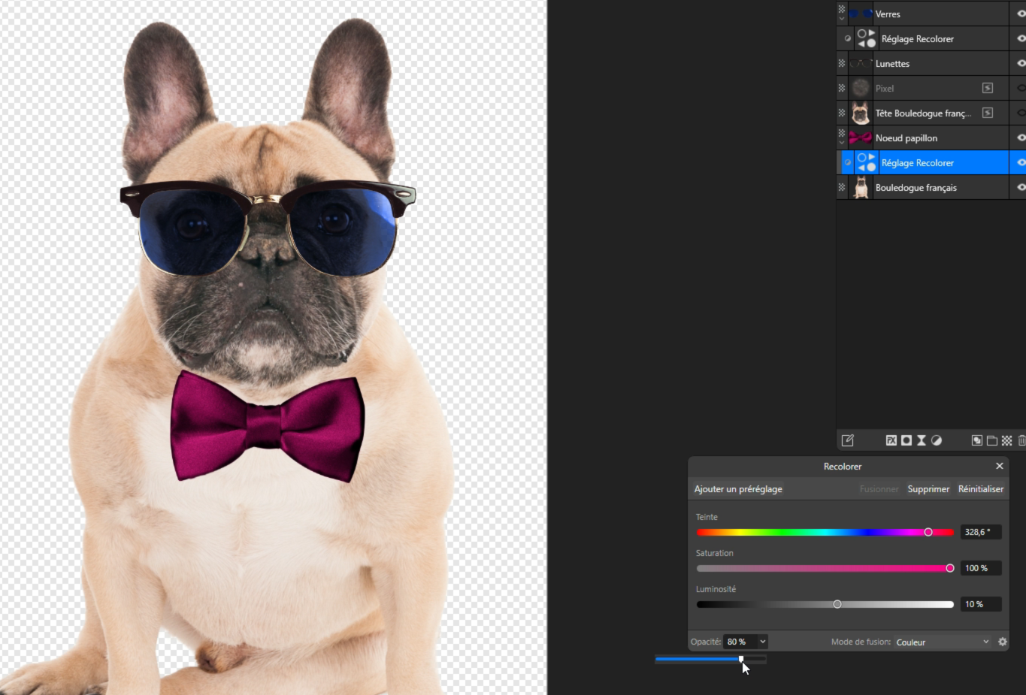The width and height of the screenshot is (1026, 695).
Task: Open the adjustments half-circle icon
Action: click(x=937, y=440)
